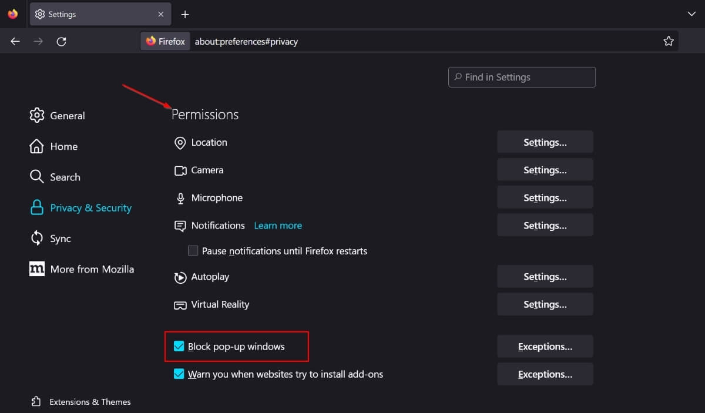This screenshot has height=413, width=705.
Task: Uncheck warn when websites install add-ons
Action: (179, 374)
